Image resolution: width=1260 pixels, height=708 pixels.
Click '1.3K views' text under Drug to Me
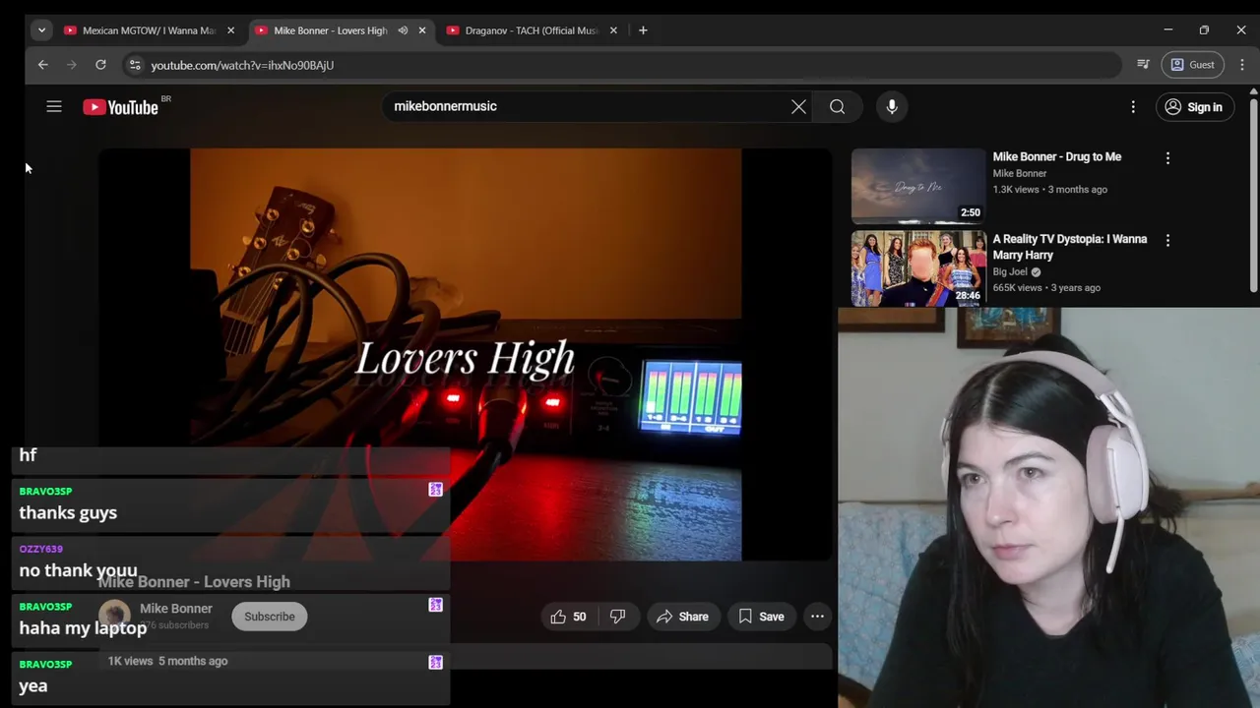1016,190
